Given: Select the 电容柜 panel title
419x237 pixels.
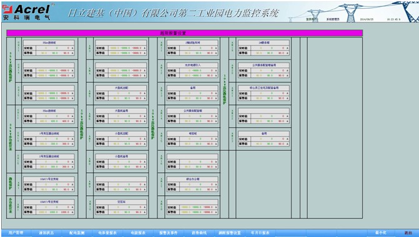Looking at the screenshot, I should [x=192, y=133].
